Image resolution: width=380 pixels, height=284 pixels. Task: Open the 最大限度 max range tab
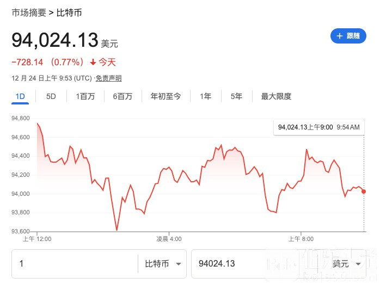click(x=276, y=96)
